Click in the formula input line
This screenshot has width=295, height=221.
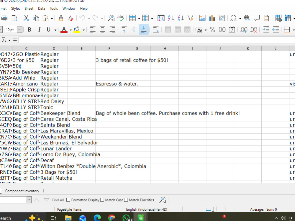click(x=157, y=40)
